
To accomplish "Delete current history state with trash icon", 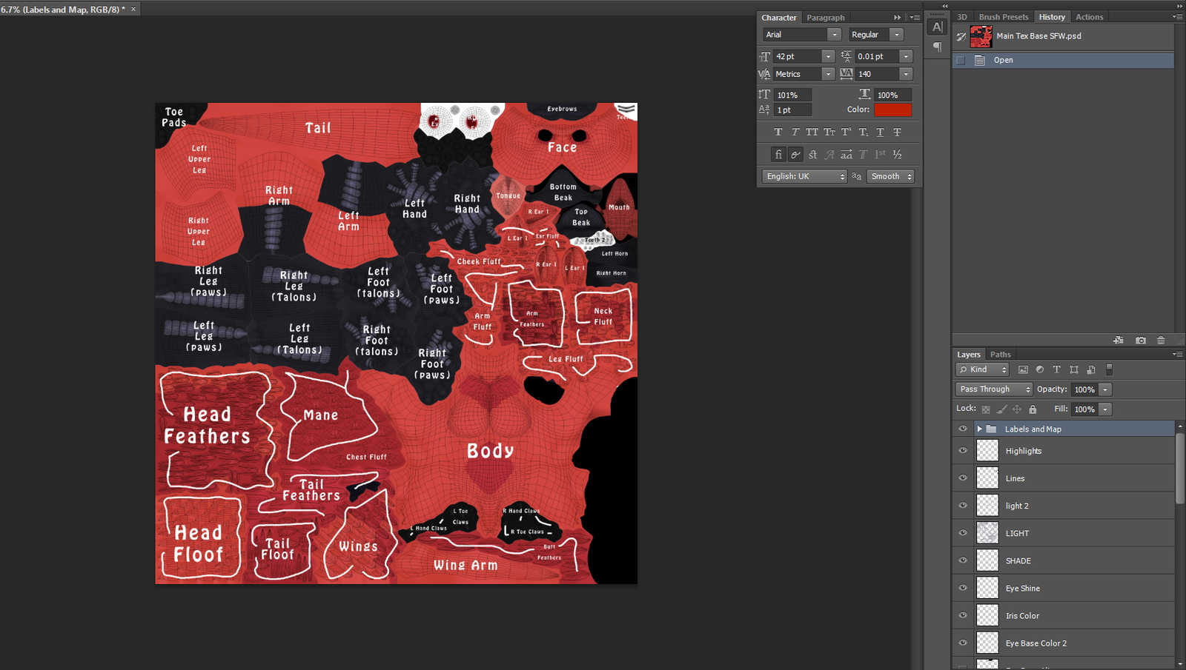I will 1161,341.
